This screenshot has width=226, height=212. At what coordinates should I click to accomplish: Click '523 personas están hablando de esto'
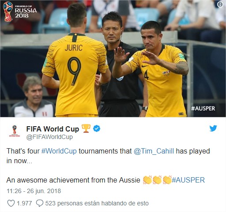coord(97,203)
